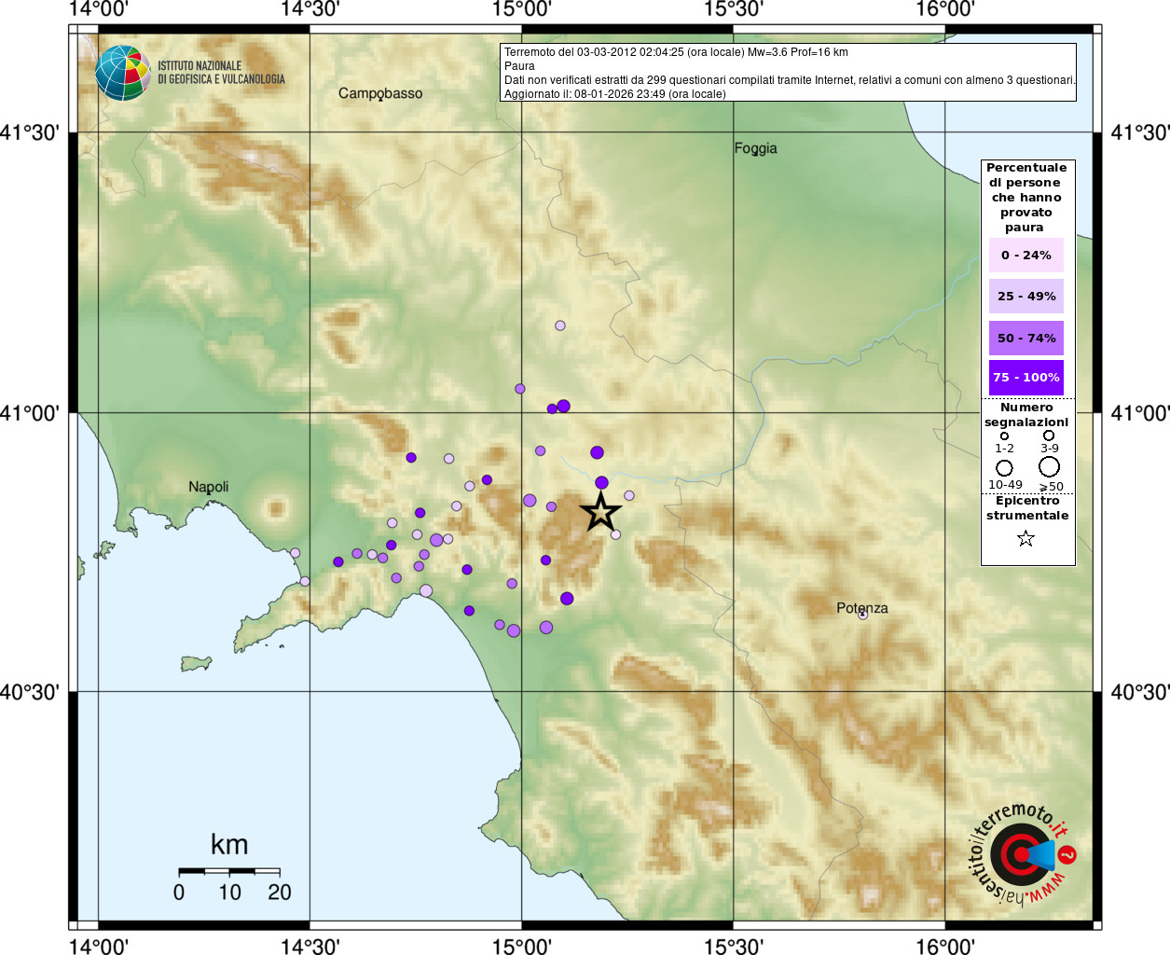Click the Potenza city label
1170x955 pixels.
point(861,608)
